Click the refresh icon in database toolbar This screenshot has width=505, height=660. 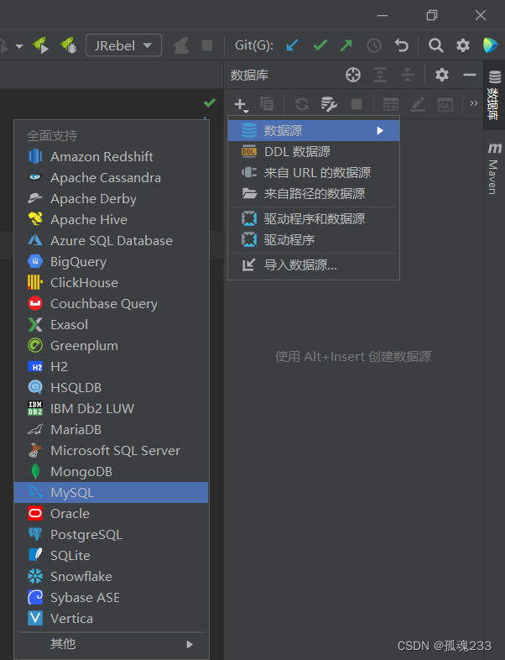pyautogui.click(x=302, y=103)
